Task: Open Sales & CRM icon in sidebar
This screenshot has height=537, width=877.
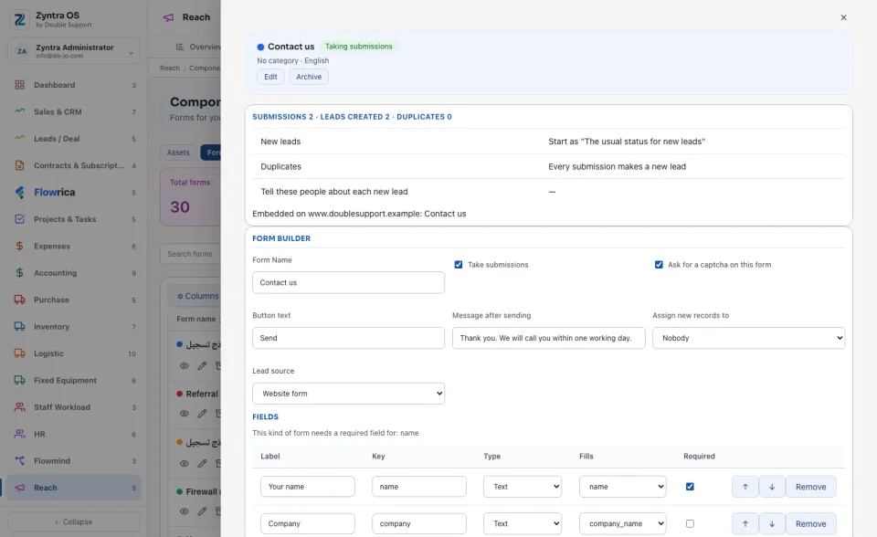Action: tap(19, 111)
